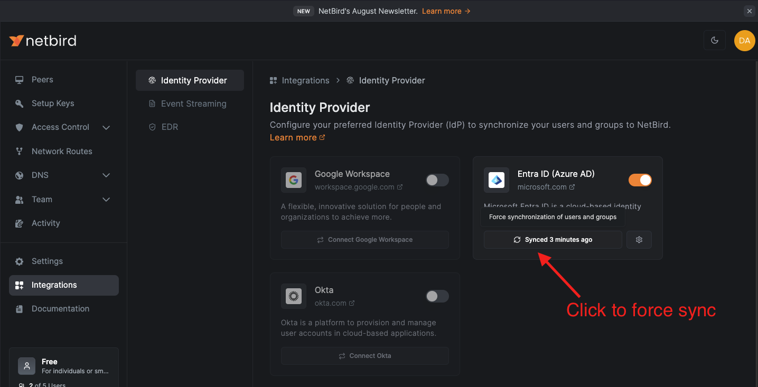Dismiss the newsletter banner with the X
The height and width of the screenshot is (387, 758).
click(x=749, y=11)
